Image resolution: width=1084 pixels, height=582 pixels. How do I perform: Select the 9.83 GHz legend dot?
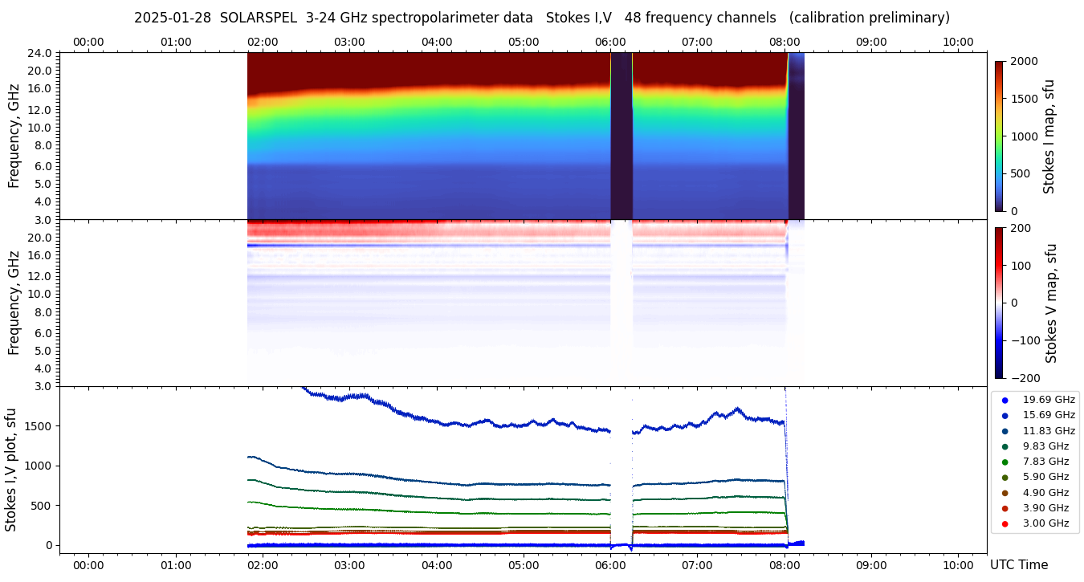pyautogui.click(x=1004, y=446)
